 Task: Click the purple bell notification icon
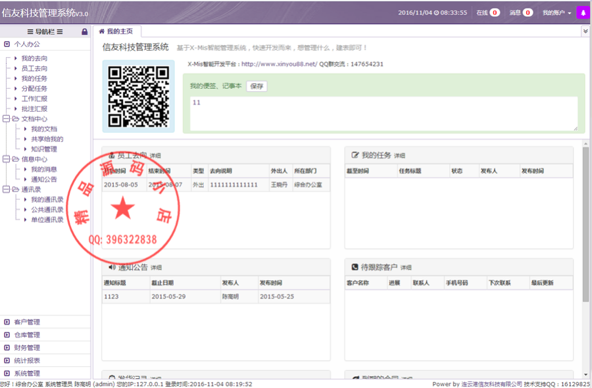583,12
